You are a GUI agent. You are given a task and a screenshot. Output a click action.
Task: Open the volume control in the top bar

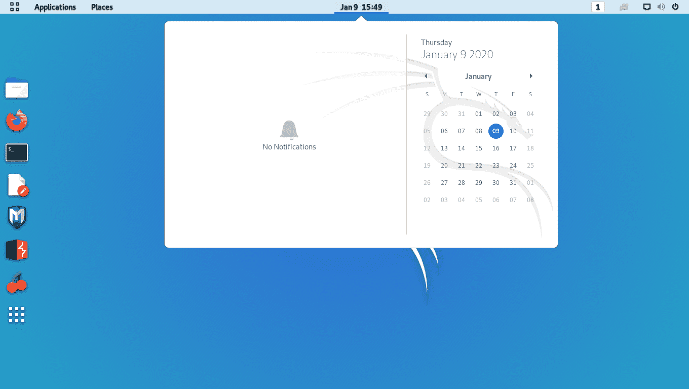(x=661, y=7)
